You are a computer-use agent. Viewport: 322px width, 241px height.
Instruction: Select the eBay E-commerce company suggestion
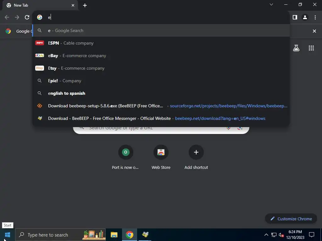point(161,56)
